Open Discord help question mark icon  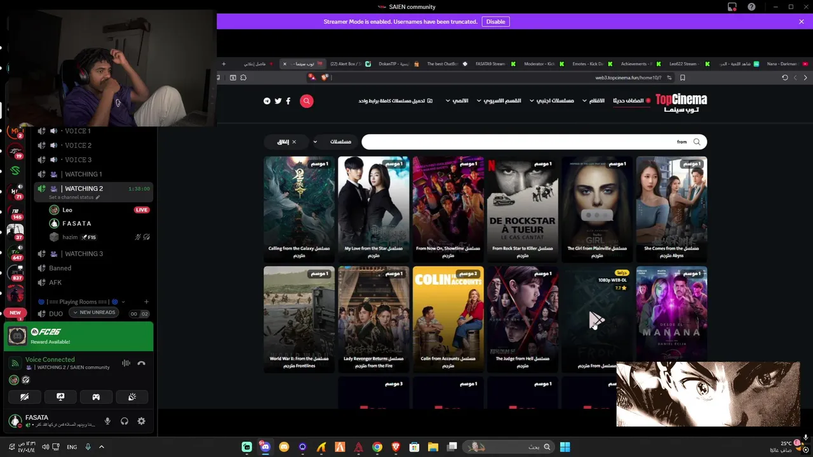coord(751,7)
